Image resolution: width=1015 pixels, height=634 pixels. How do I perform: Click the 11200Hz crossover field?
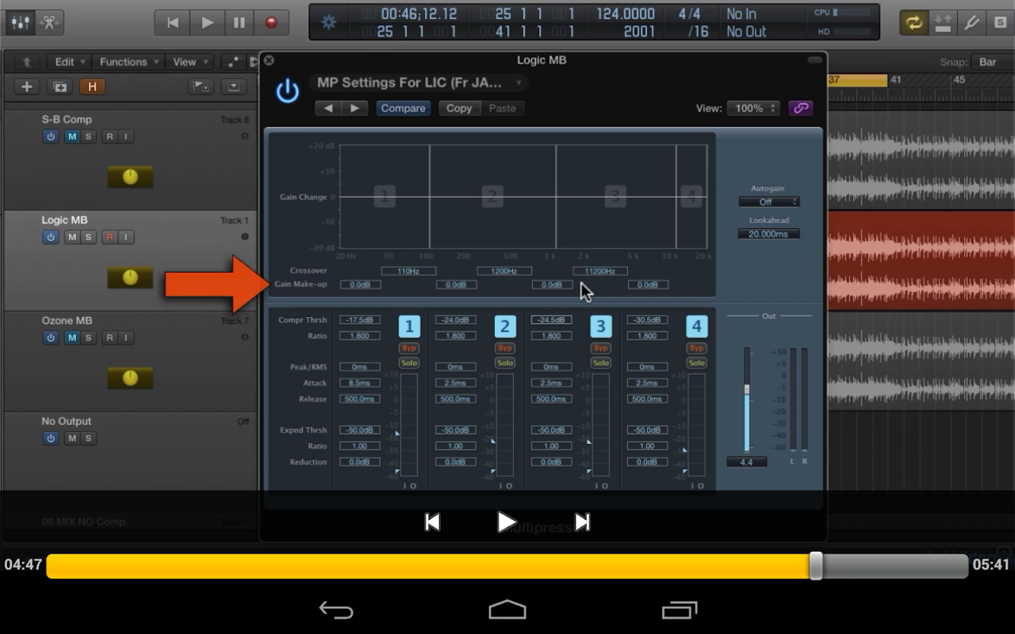pos(601,271)
